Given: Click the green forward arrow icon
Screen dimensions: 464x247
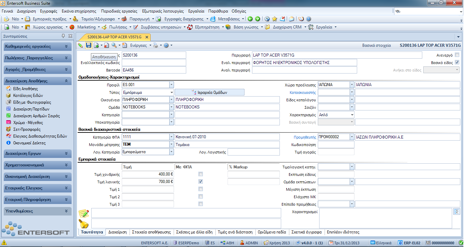Looking at the screenshot, I should click(257, 19).
